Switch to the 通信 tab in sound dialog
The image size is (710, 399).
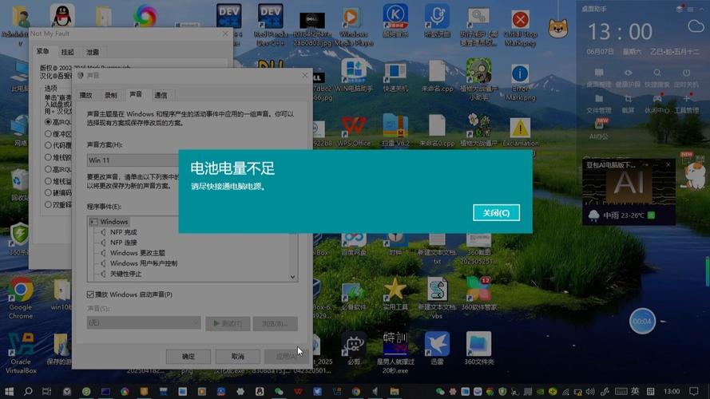click(x=161, y=95)
